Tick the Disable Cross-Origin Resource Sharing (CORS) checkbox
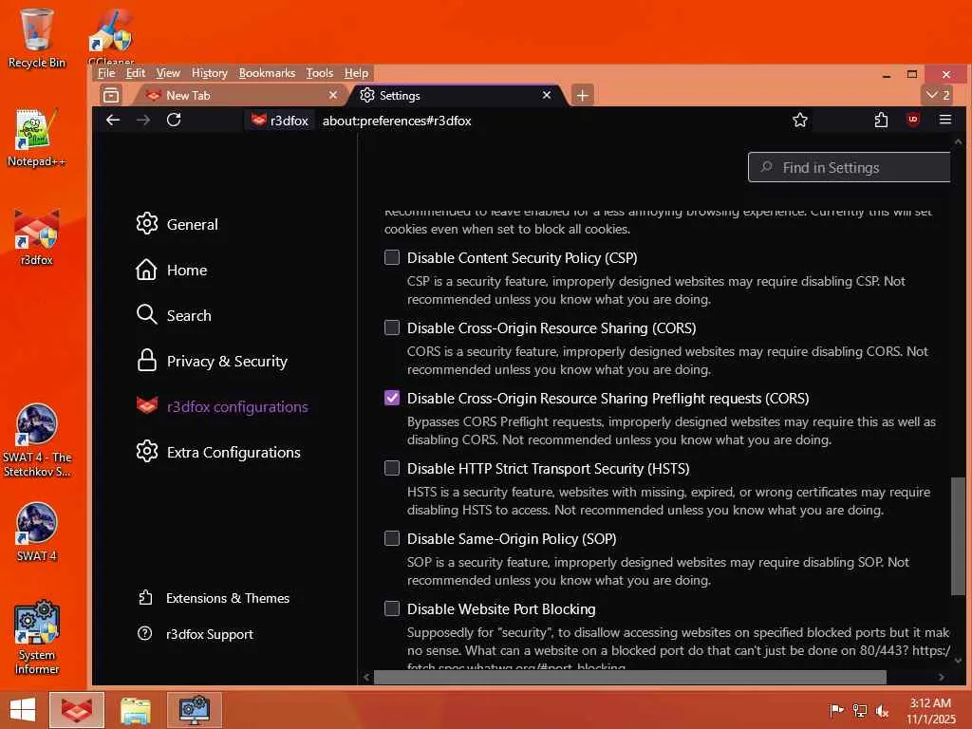This screenshot has height=729, width=972. tap(392, 327)
